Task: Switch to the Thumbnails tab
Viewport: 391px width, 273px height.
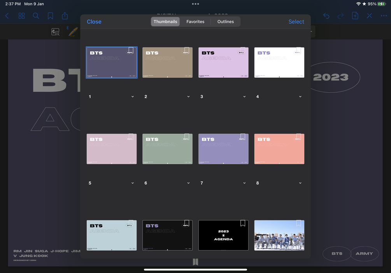Action: point(165,22)
